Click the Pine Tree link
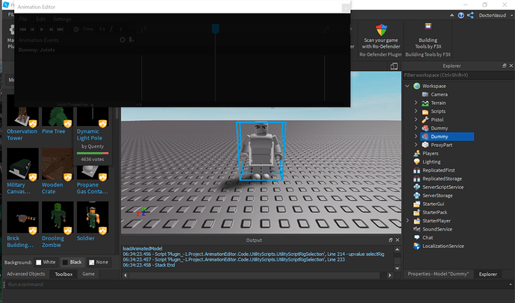The image size is (515, 303). 54,131
